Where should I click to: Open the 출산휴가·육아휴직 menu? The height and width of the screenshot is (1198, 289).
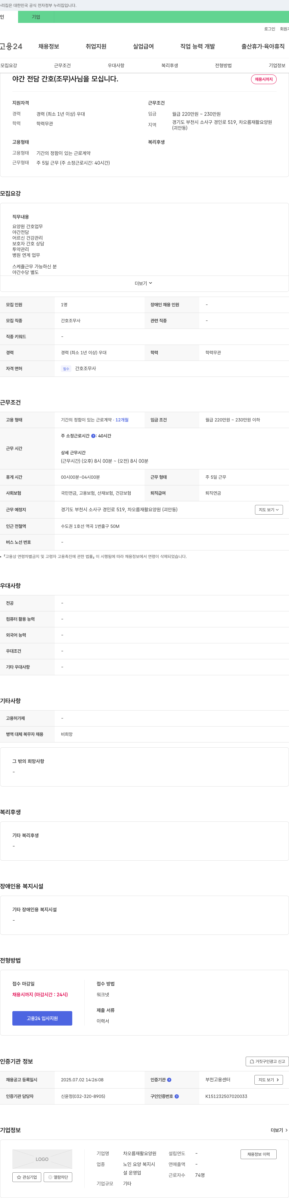263,46
